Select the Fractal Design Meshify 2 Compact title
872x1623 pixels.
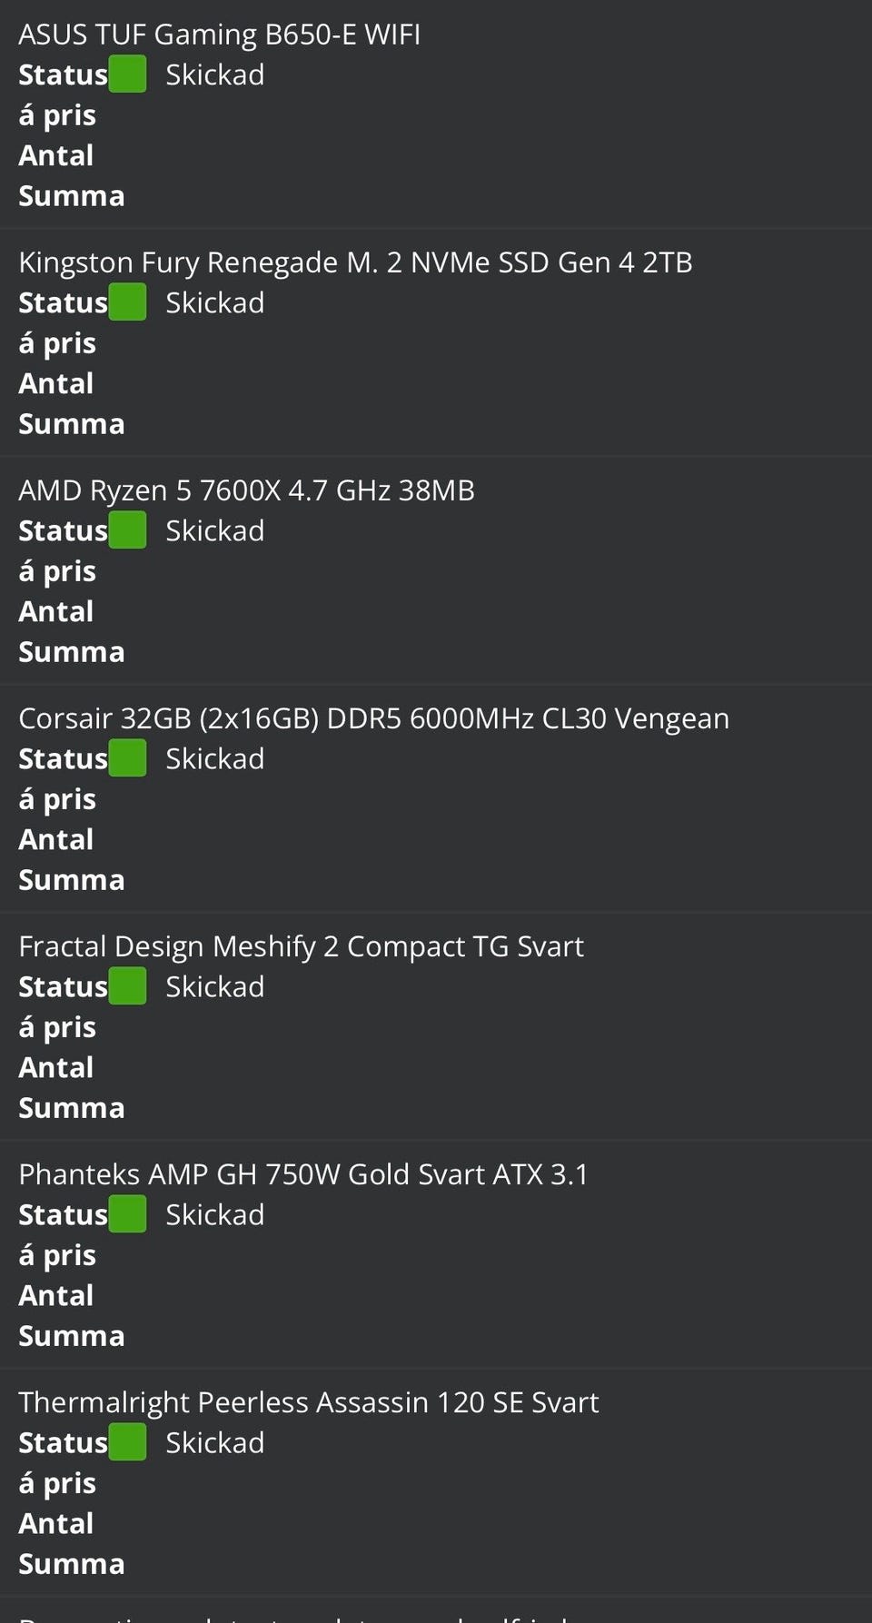(301, 946)
